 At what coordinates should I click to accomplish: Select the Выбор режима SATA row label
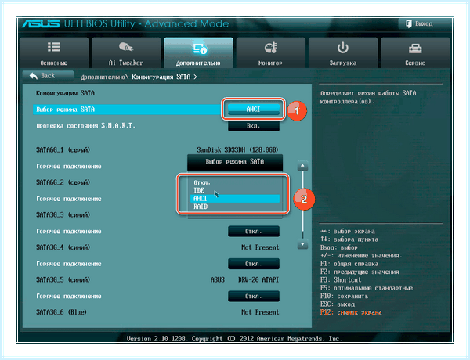pyautogui.click(x=65, y=110)
